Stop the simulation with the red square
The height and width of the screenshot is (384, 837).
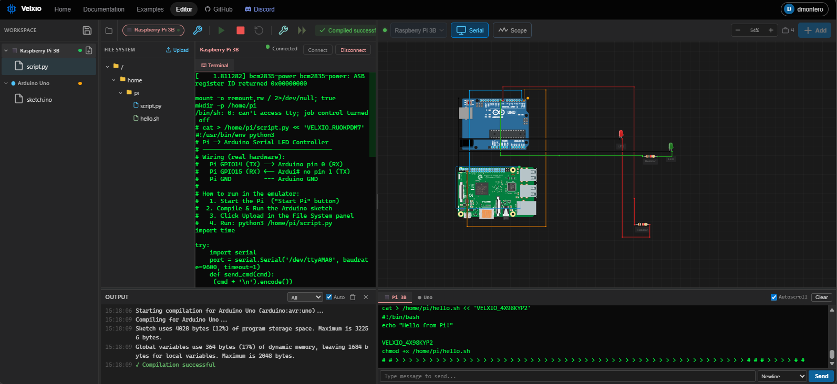point(241,30)
